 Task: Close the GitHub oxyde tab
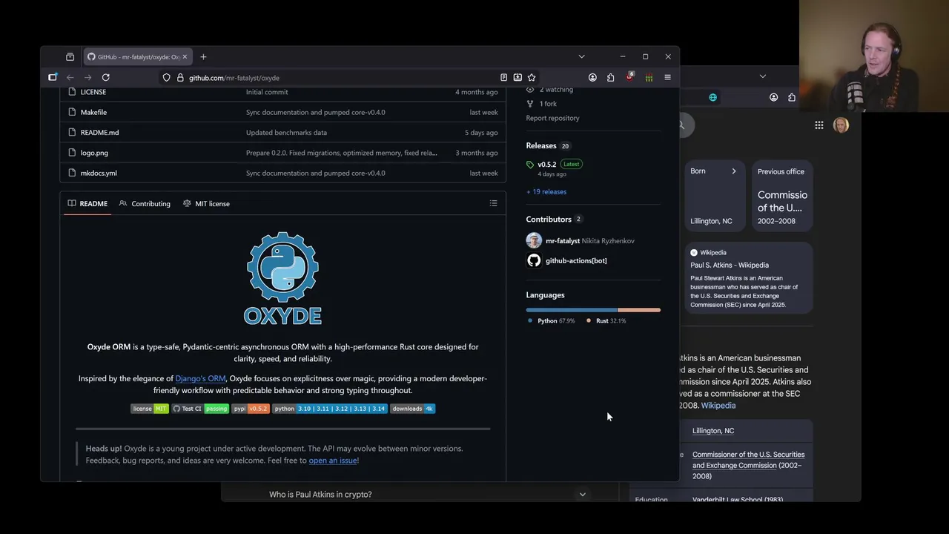point(185,56)
